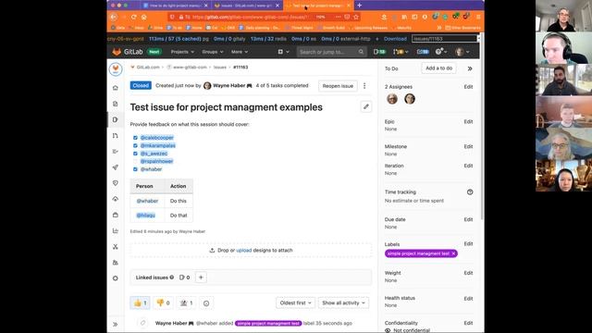Toggle @mkarampalas task checkbox

pyautogui.click(x=135, y=146)
